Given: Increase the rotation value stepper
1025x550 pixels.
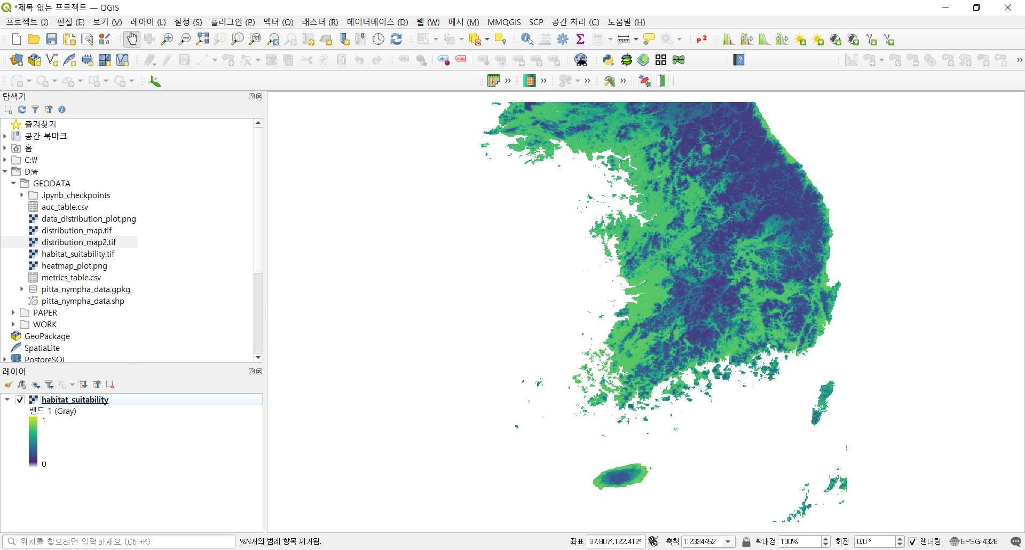Looking at the screenshot, I should click(x=900, y=539).
